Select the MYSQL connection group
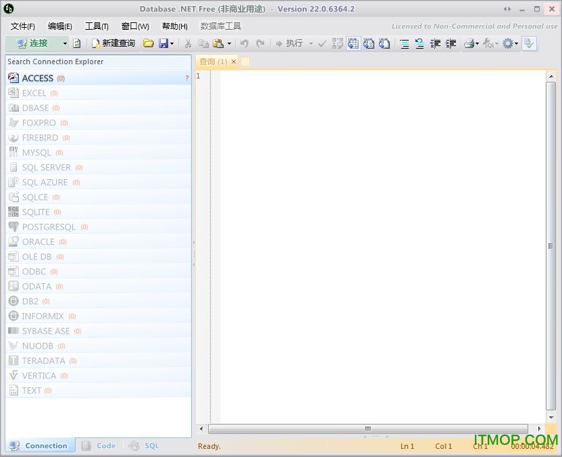Screen dimensions: 562x457 click(98, 153)
